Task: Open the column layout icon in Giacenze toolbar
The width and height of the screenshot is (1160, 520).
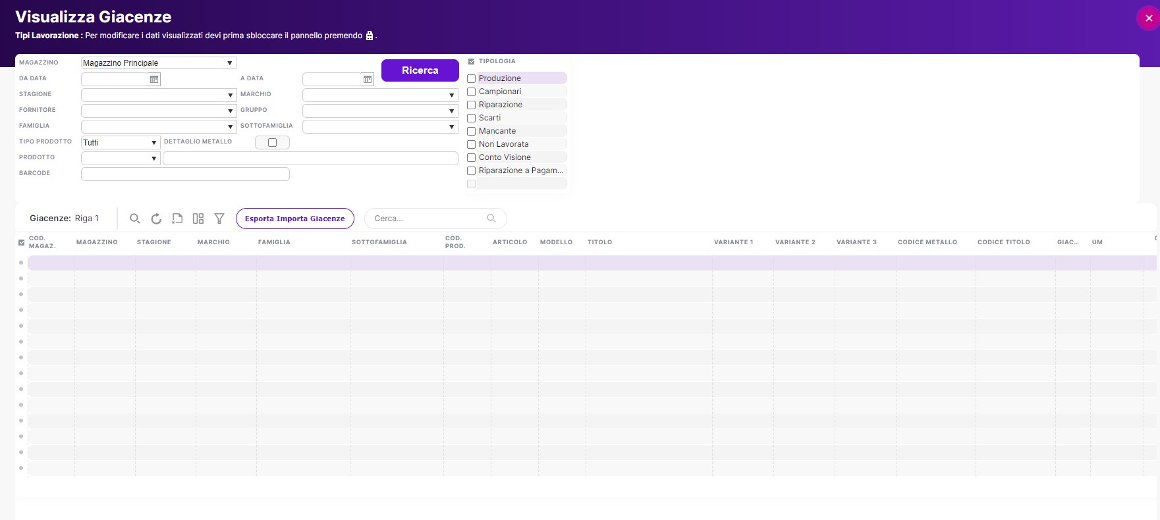Action: (198, 219)
